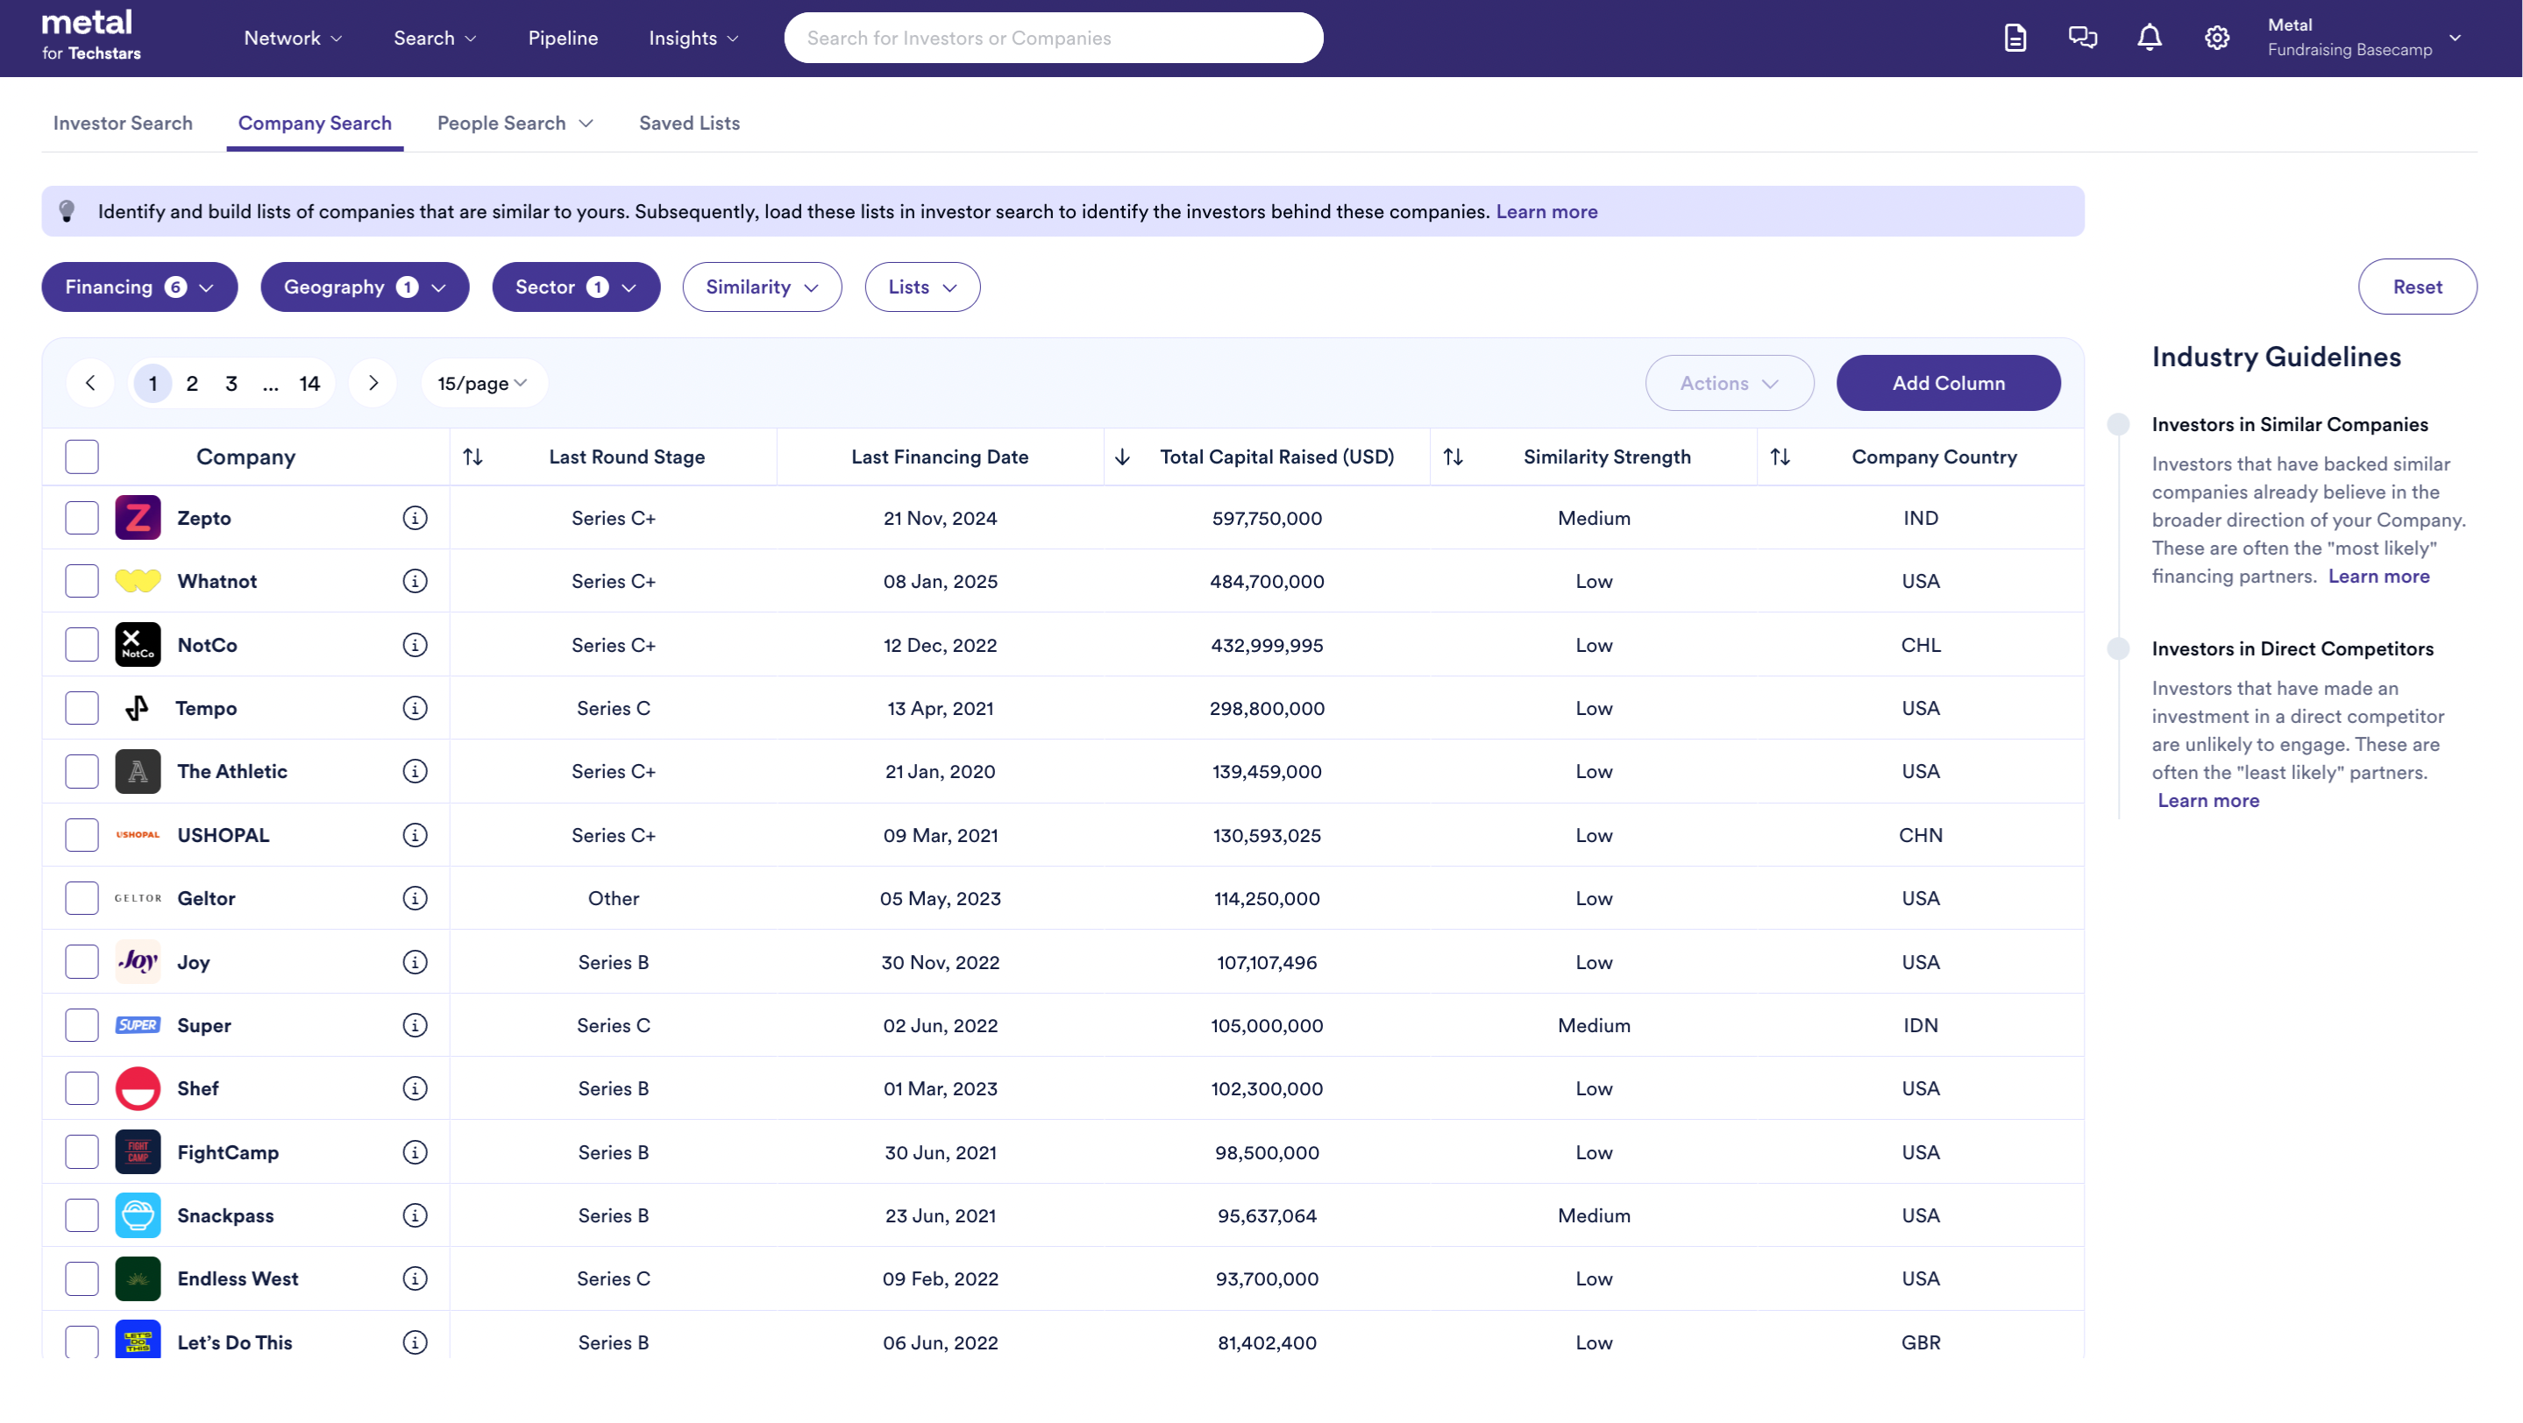Viewport: 2523px width, 1423px height.
Task: Open the Saved Lists tab
Action: pos(688,124)
